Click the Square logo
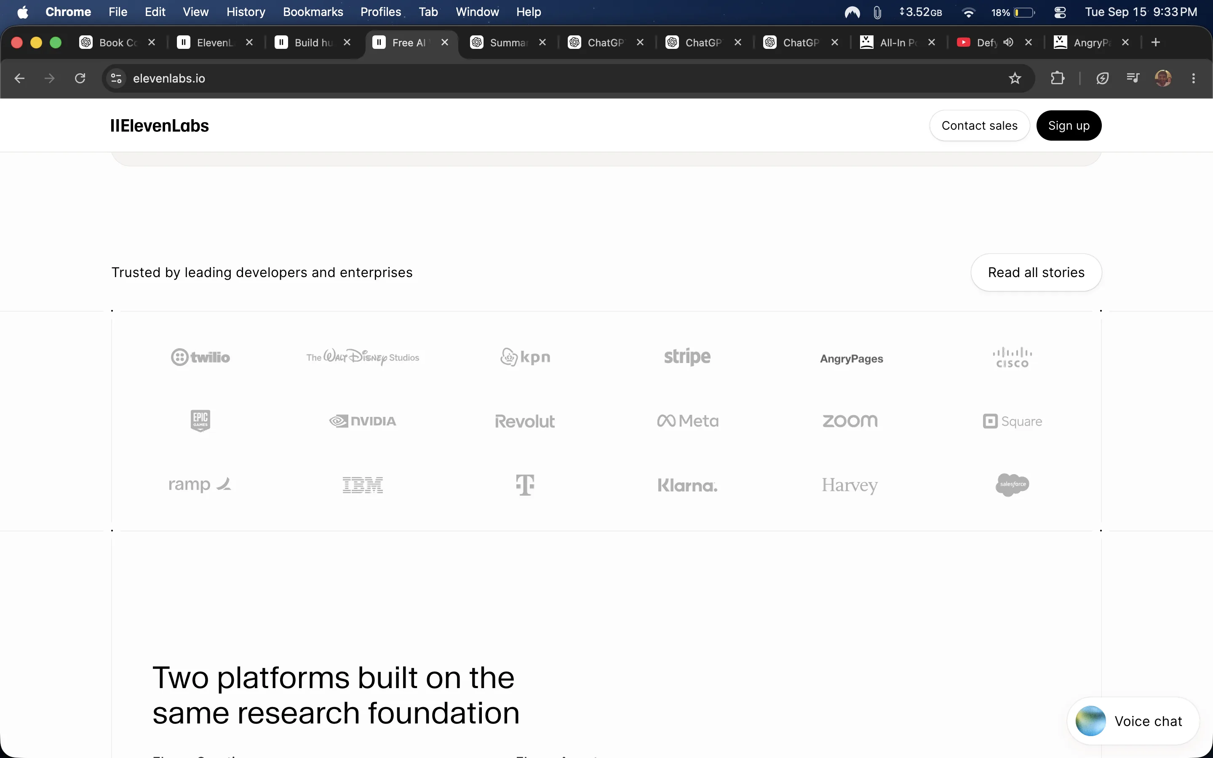 1013,421
